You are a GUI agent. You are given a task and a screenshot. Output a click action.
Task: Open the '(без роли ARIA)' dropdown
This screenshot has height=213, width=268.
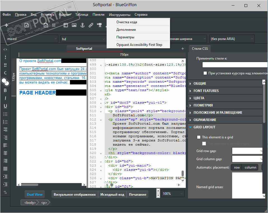[x=232, y=39]
